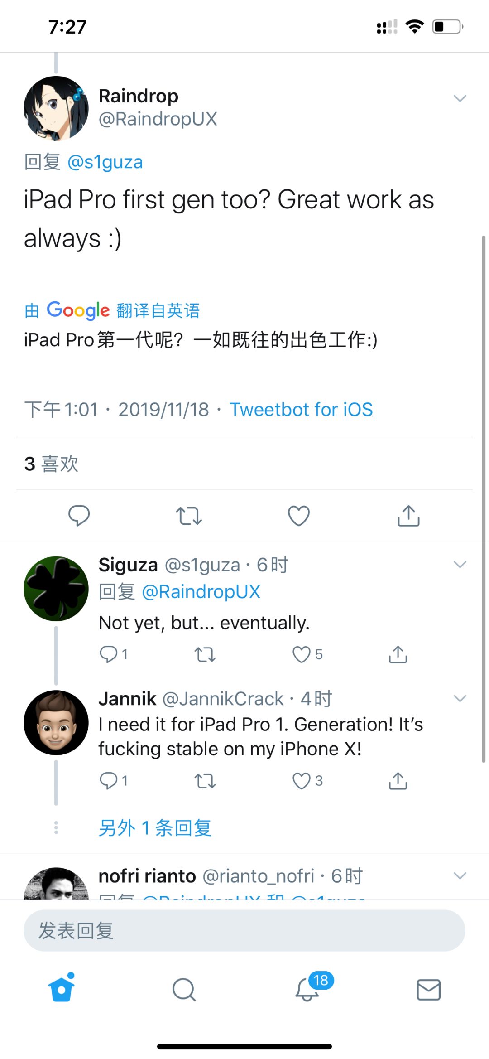Share Raindrop's tweet via the share icon
This screenshot has height=1059, width=489.
click(407, 515)
